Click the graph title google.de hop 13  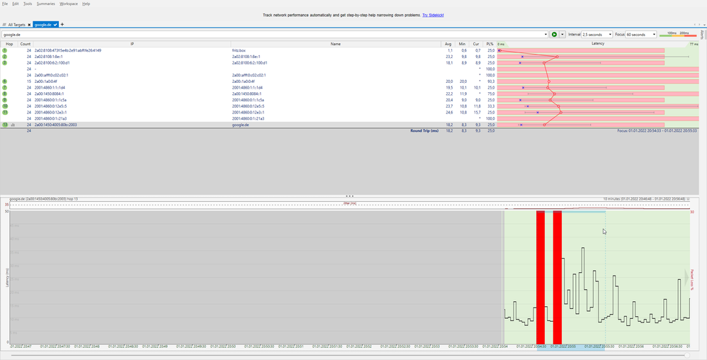pos(44,198)
